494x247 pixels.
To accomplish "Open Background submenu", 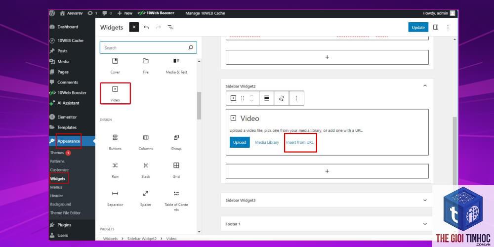I will (x=60, y=204).
